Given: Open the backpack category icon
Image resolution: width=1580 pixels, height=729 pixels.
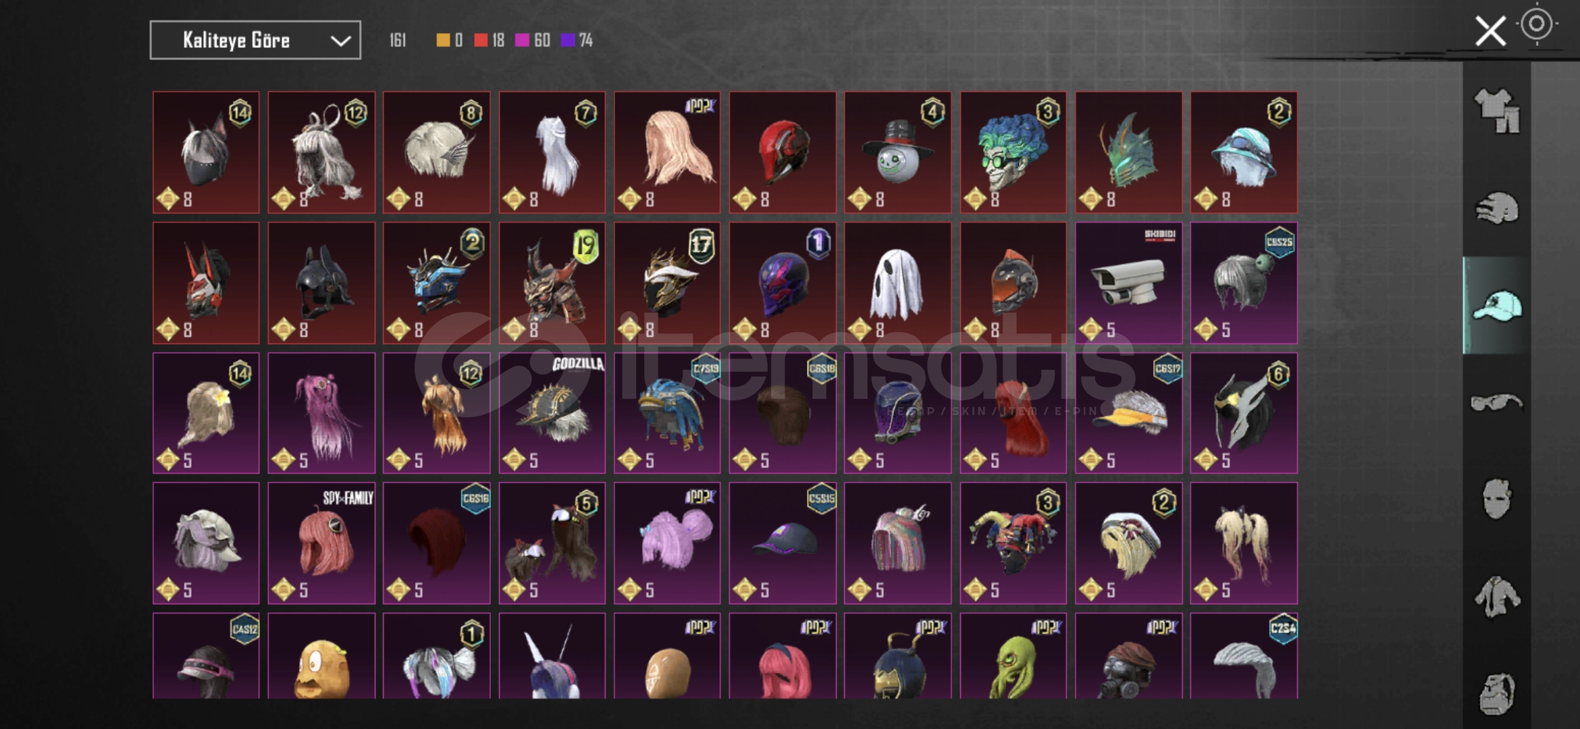Looking at the screenshot, I should pyautogui.click(x=1497, y=693).
